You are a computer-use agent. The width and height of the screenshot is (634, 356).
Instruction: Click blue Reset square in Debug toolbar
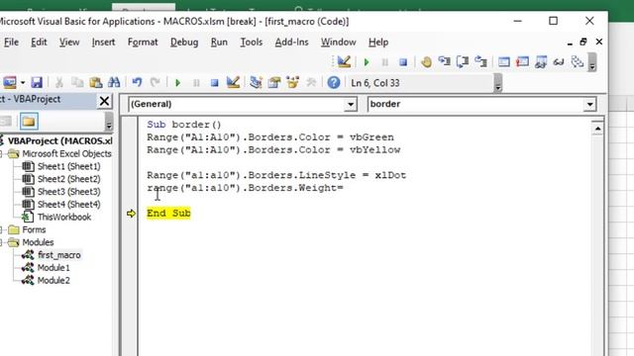click(x=403, y=62)
